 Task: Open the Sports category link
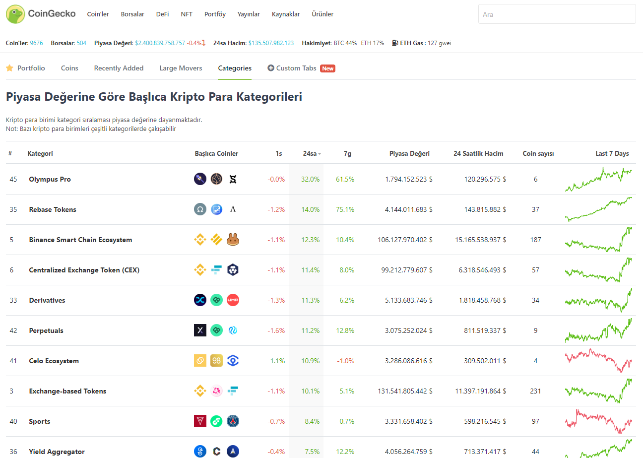(40, 421)
